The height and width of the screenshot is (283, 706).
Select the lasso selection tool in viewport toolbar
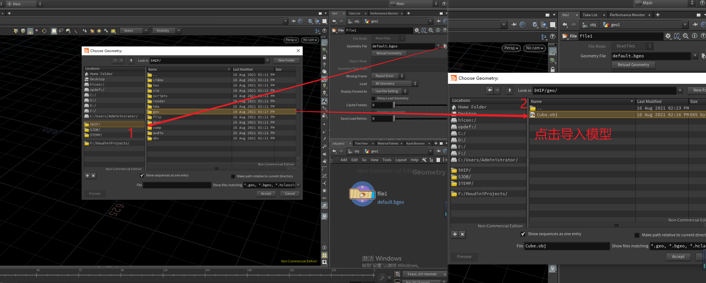click(x=61, y=31)
